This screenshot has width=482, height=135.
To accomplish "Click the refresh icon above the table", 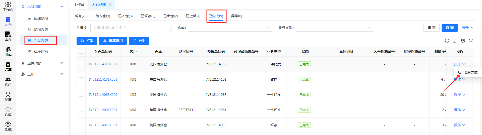I will (x=447, y=41).
